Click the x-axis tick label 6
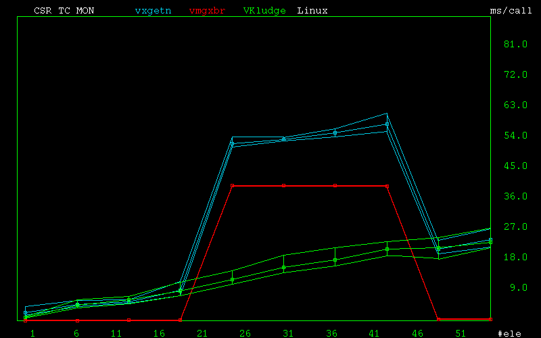541x338 pixels. point(76,333)
